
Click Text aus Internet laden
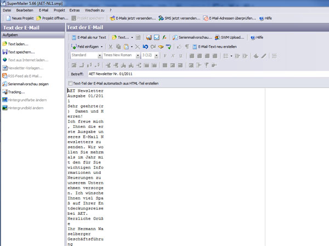[x=25, y=60]
